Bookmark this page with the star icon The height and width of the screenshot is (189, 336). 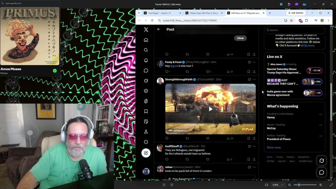291,20
